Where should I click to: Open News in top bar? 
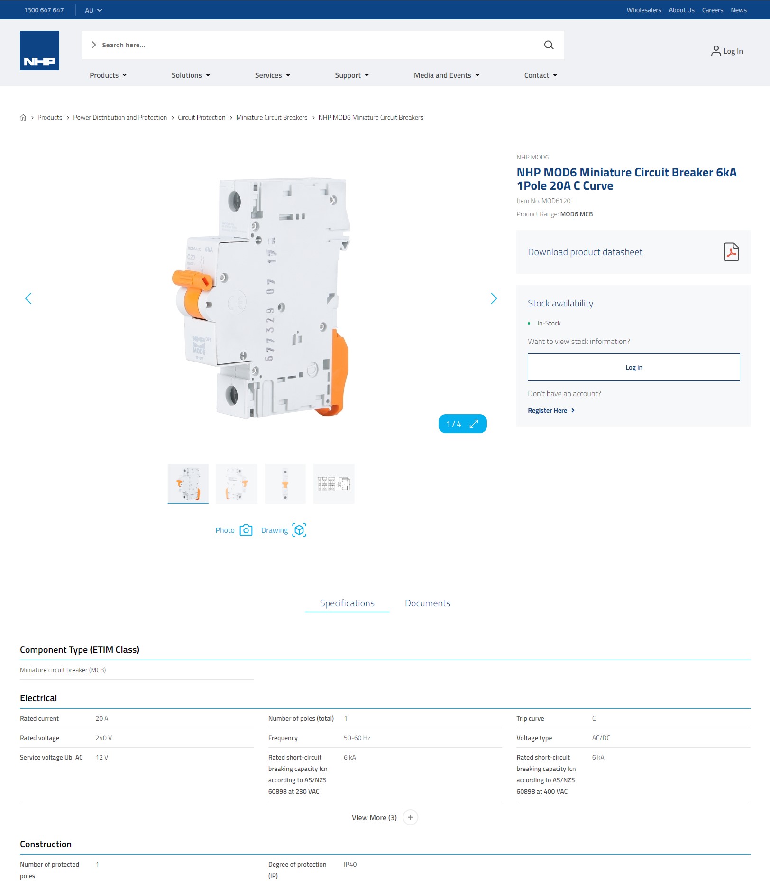738,10
